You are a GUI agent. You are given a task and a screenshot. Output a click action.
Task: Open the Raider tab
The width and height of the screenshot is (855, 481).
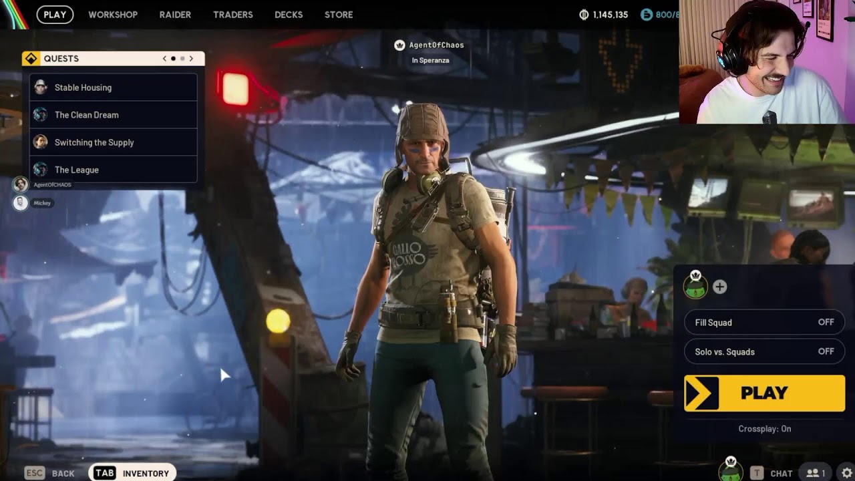point(175,15)
